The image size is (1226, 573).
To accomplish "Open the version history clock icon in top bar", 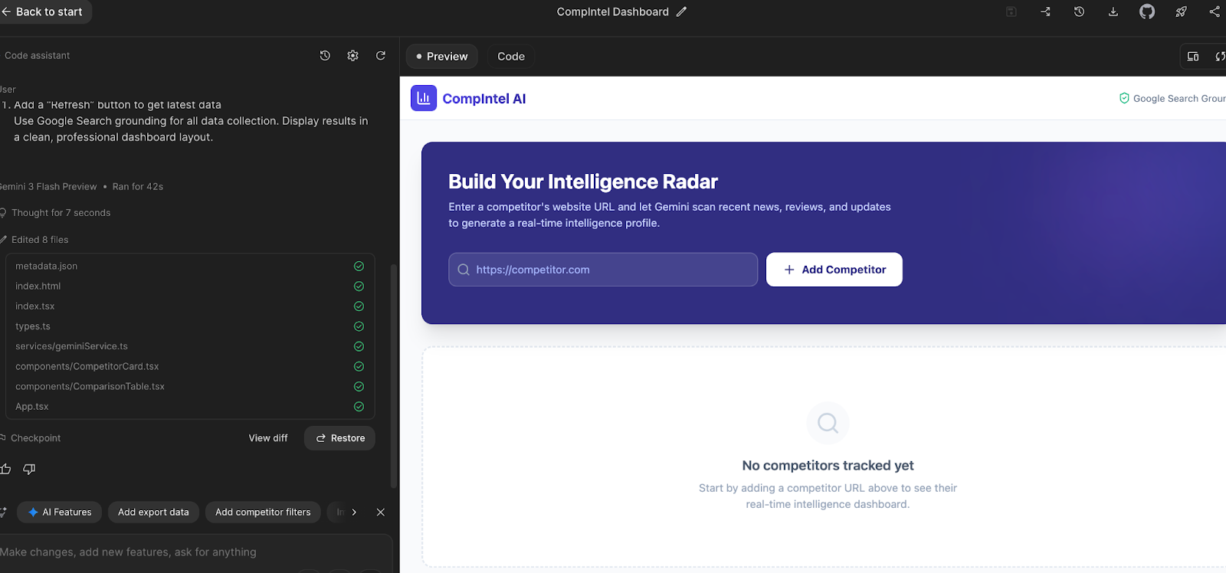I will pyautogui.click(x=1079, y=11).
